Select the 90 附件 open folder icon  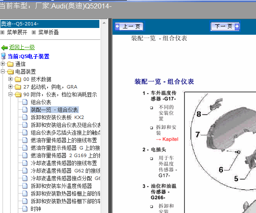pos(18,94)
